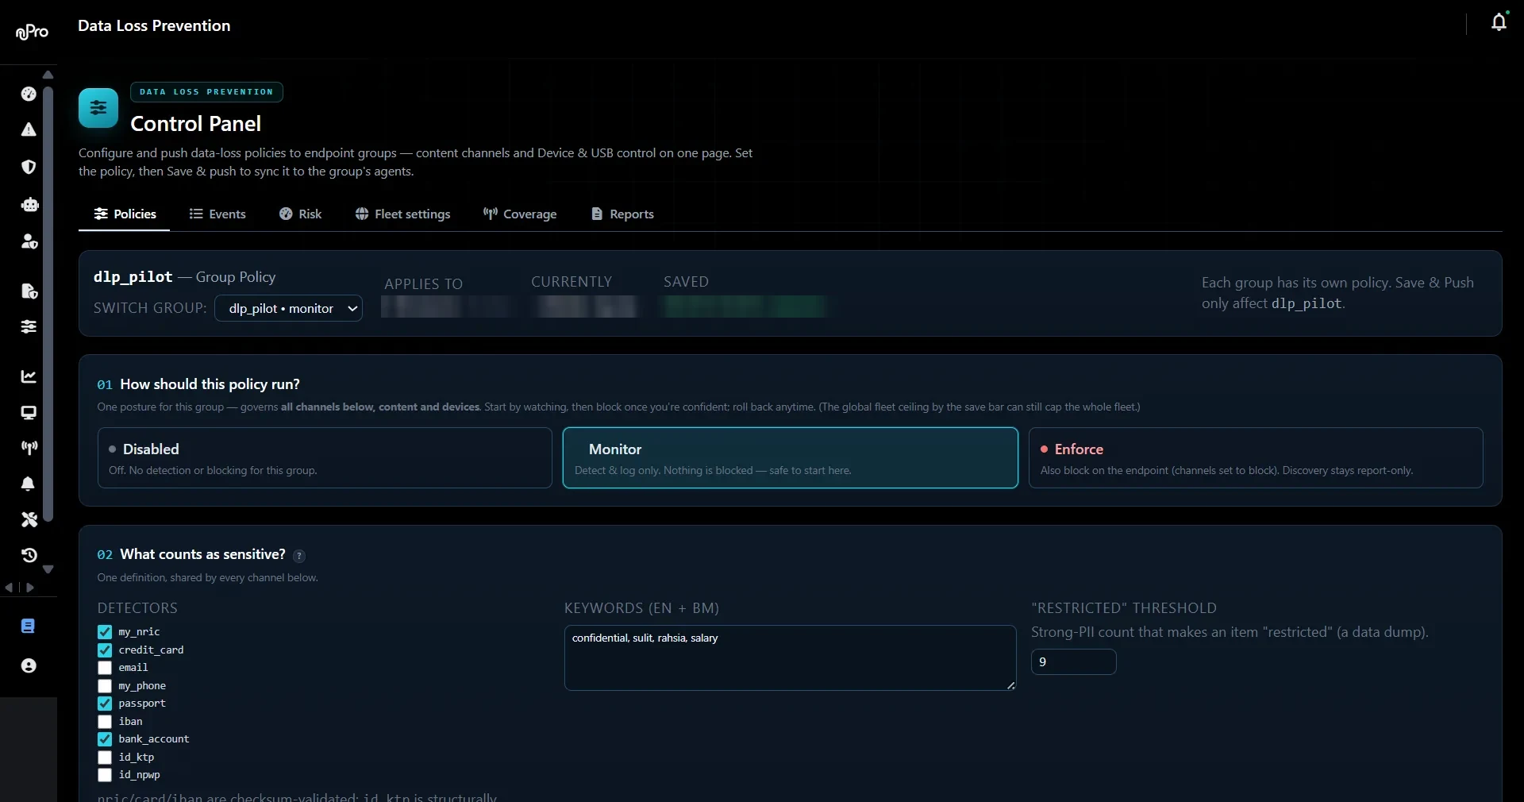Screen dimensions: 1524x802
Task: Open the user-shield icon in sidebar
Action: [29, 241]
